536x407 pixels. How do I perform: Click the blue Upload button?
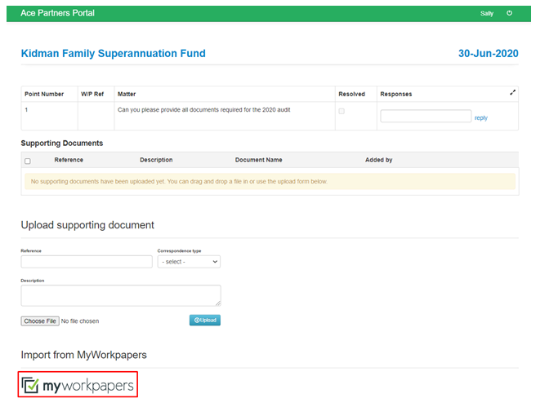pyautogui.click(x=204, y=321)
